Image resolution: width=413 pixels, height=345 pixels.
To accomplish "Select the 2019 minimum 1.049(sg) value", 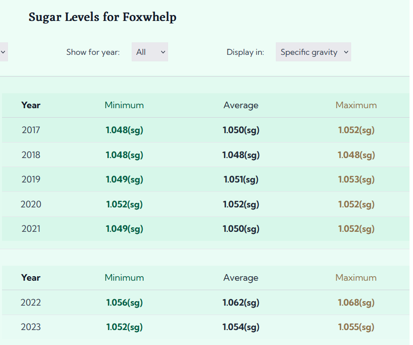I will [124, 179].
